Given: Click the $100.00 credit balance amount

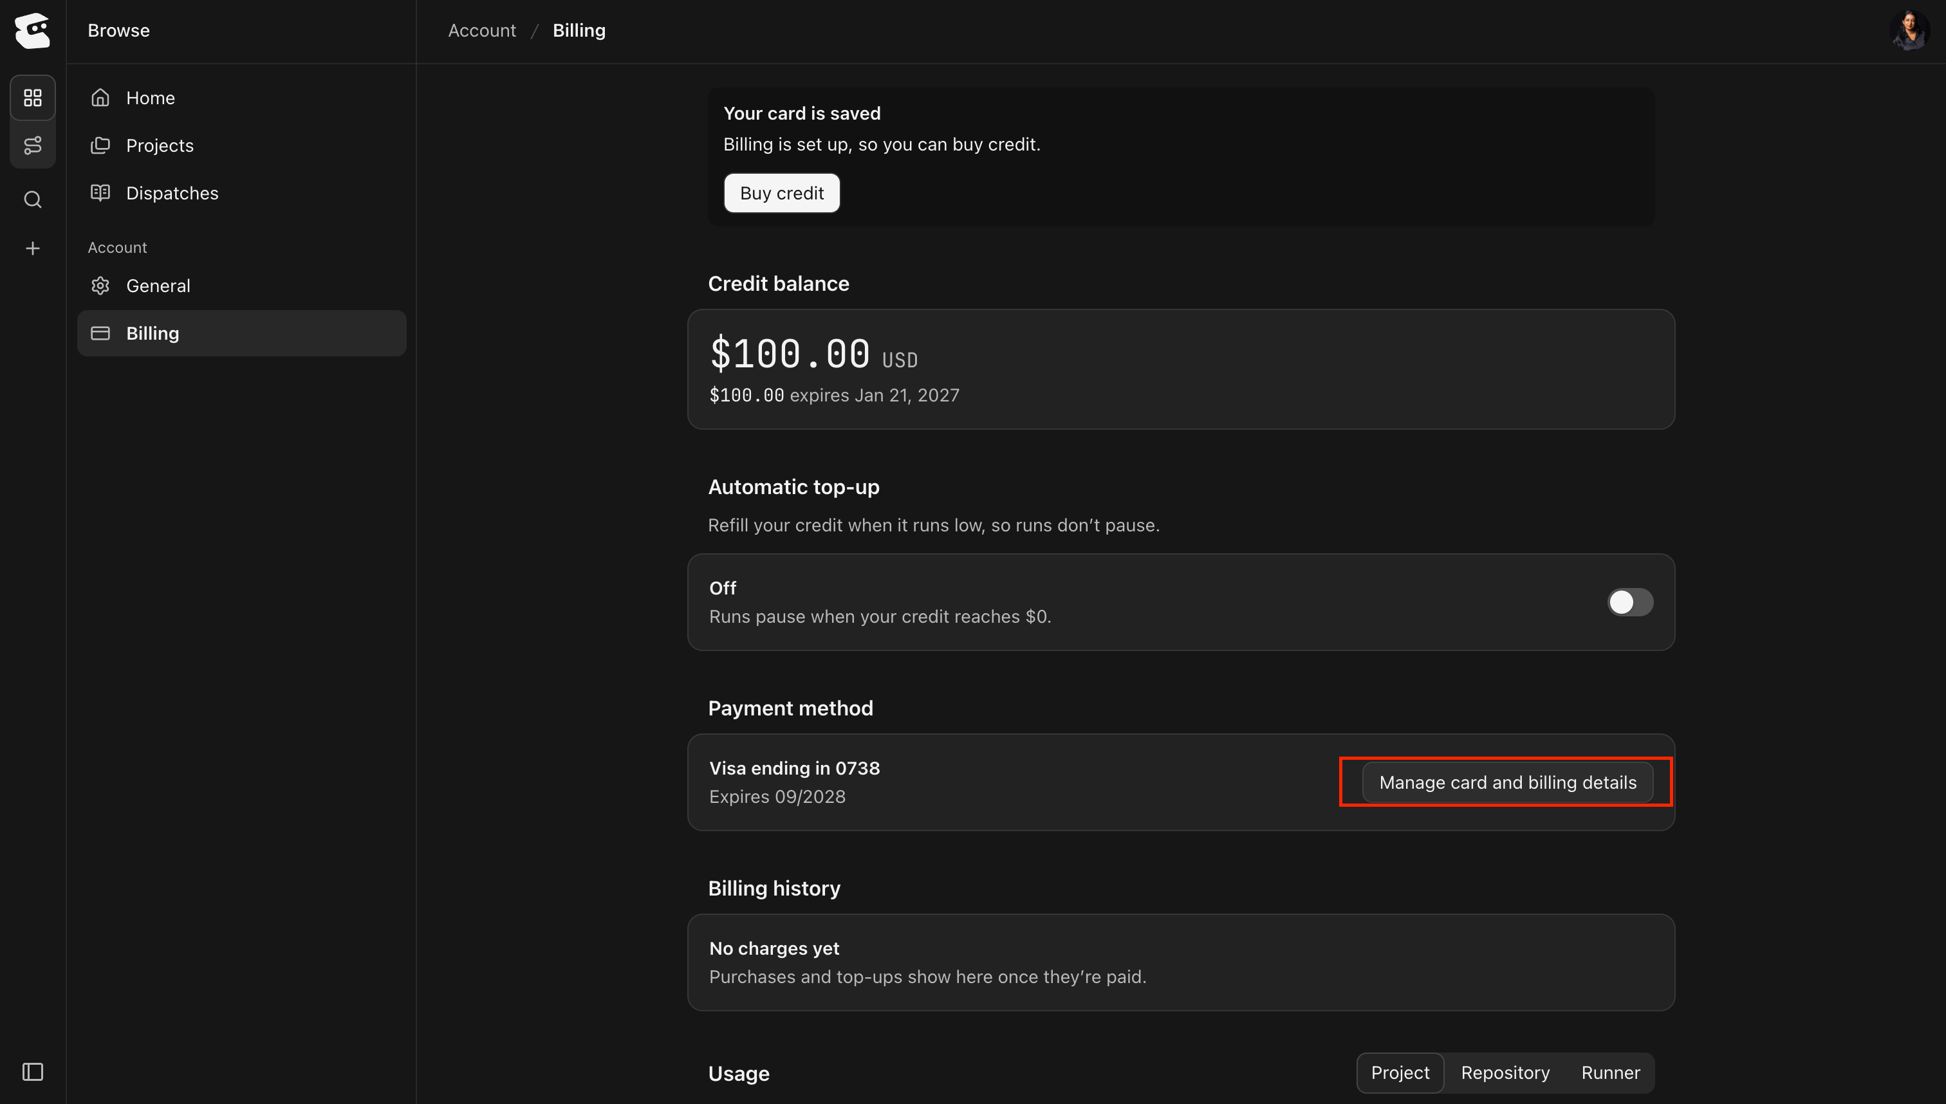Looking at the screenshot, I should [x=790, y=353].
